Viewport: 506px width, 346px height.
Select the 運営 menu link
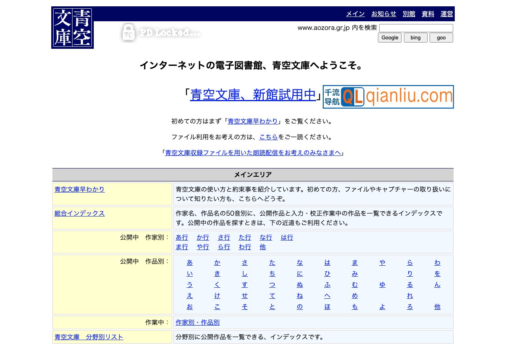446,14
